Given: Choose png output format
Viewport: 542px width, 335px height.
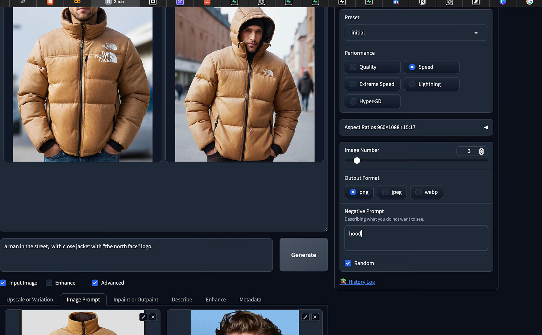Looking at the screenshot, I should pos(359,192).
